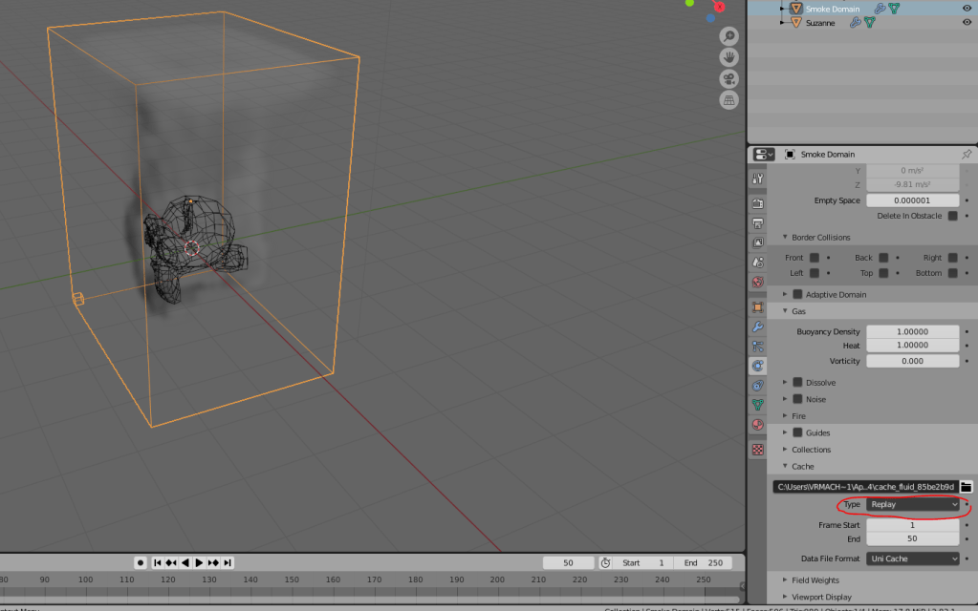This screenshot has height=611, width=978.
Task: Pin the Smoke Domain properties panel
Action: [x=966, y=155]
